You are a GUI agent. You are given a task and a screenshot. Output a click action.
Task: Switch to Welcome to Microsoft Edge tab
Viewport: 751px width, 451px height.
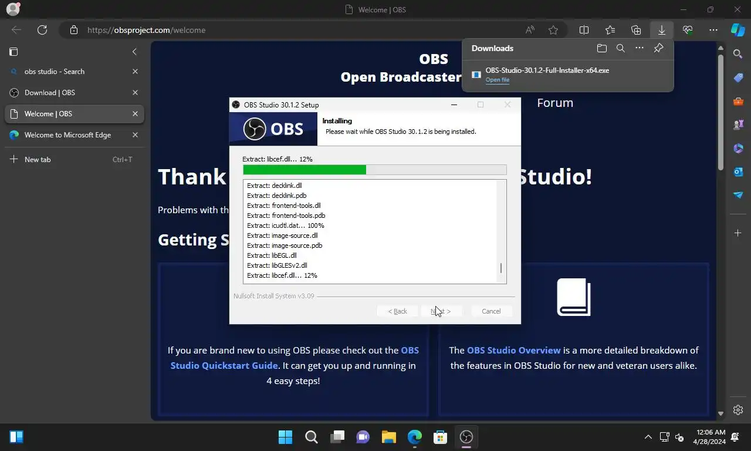click(74, 135)
